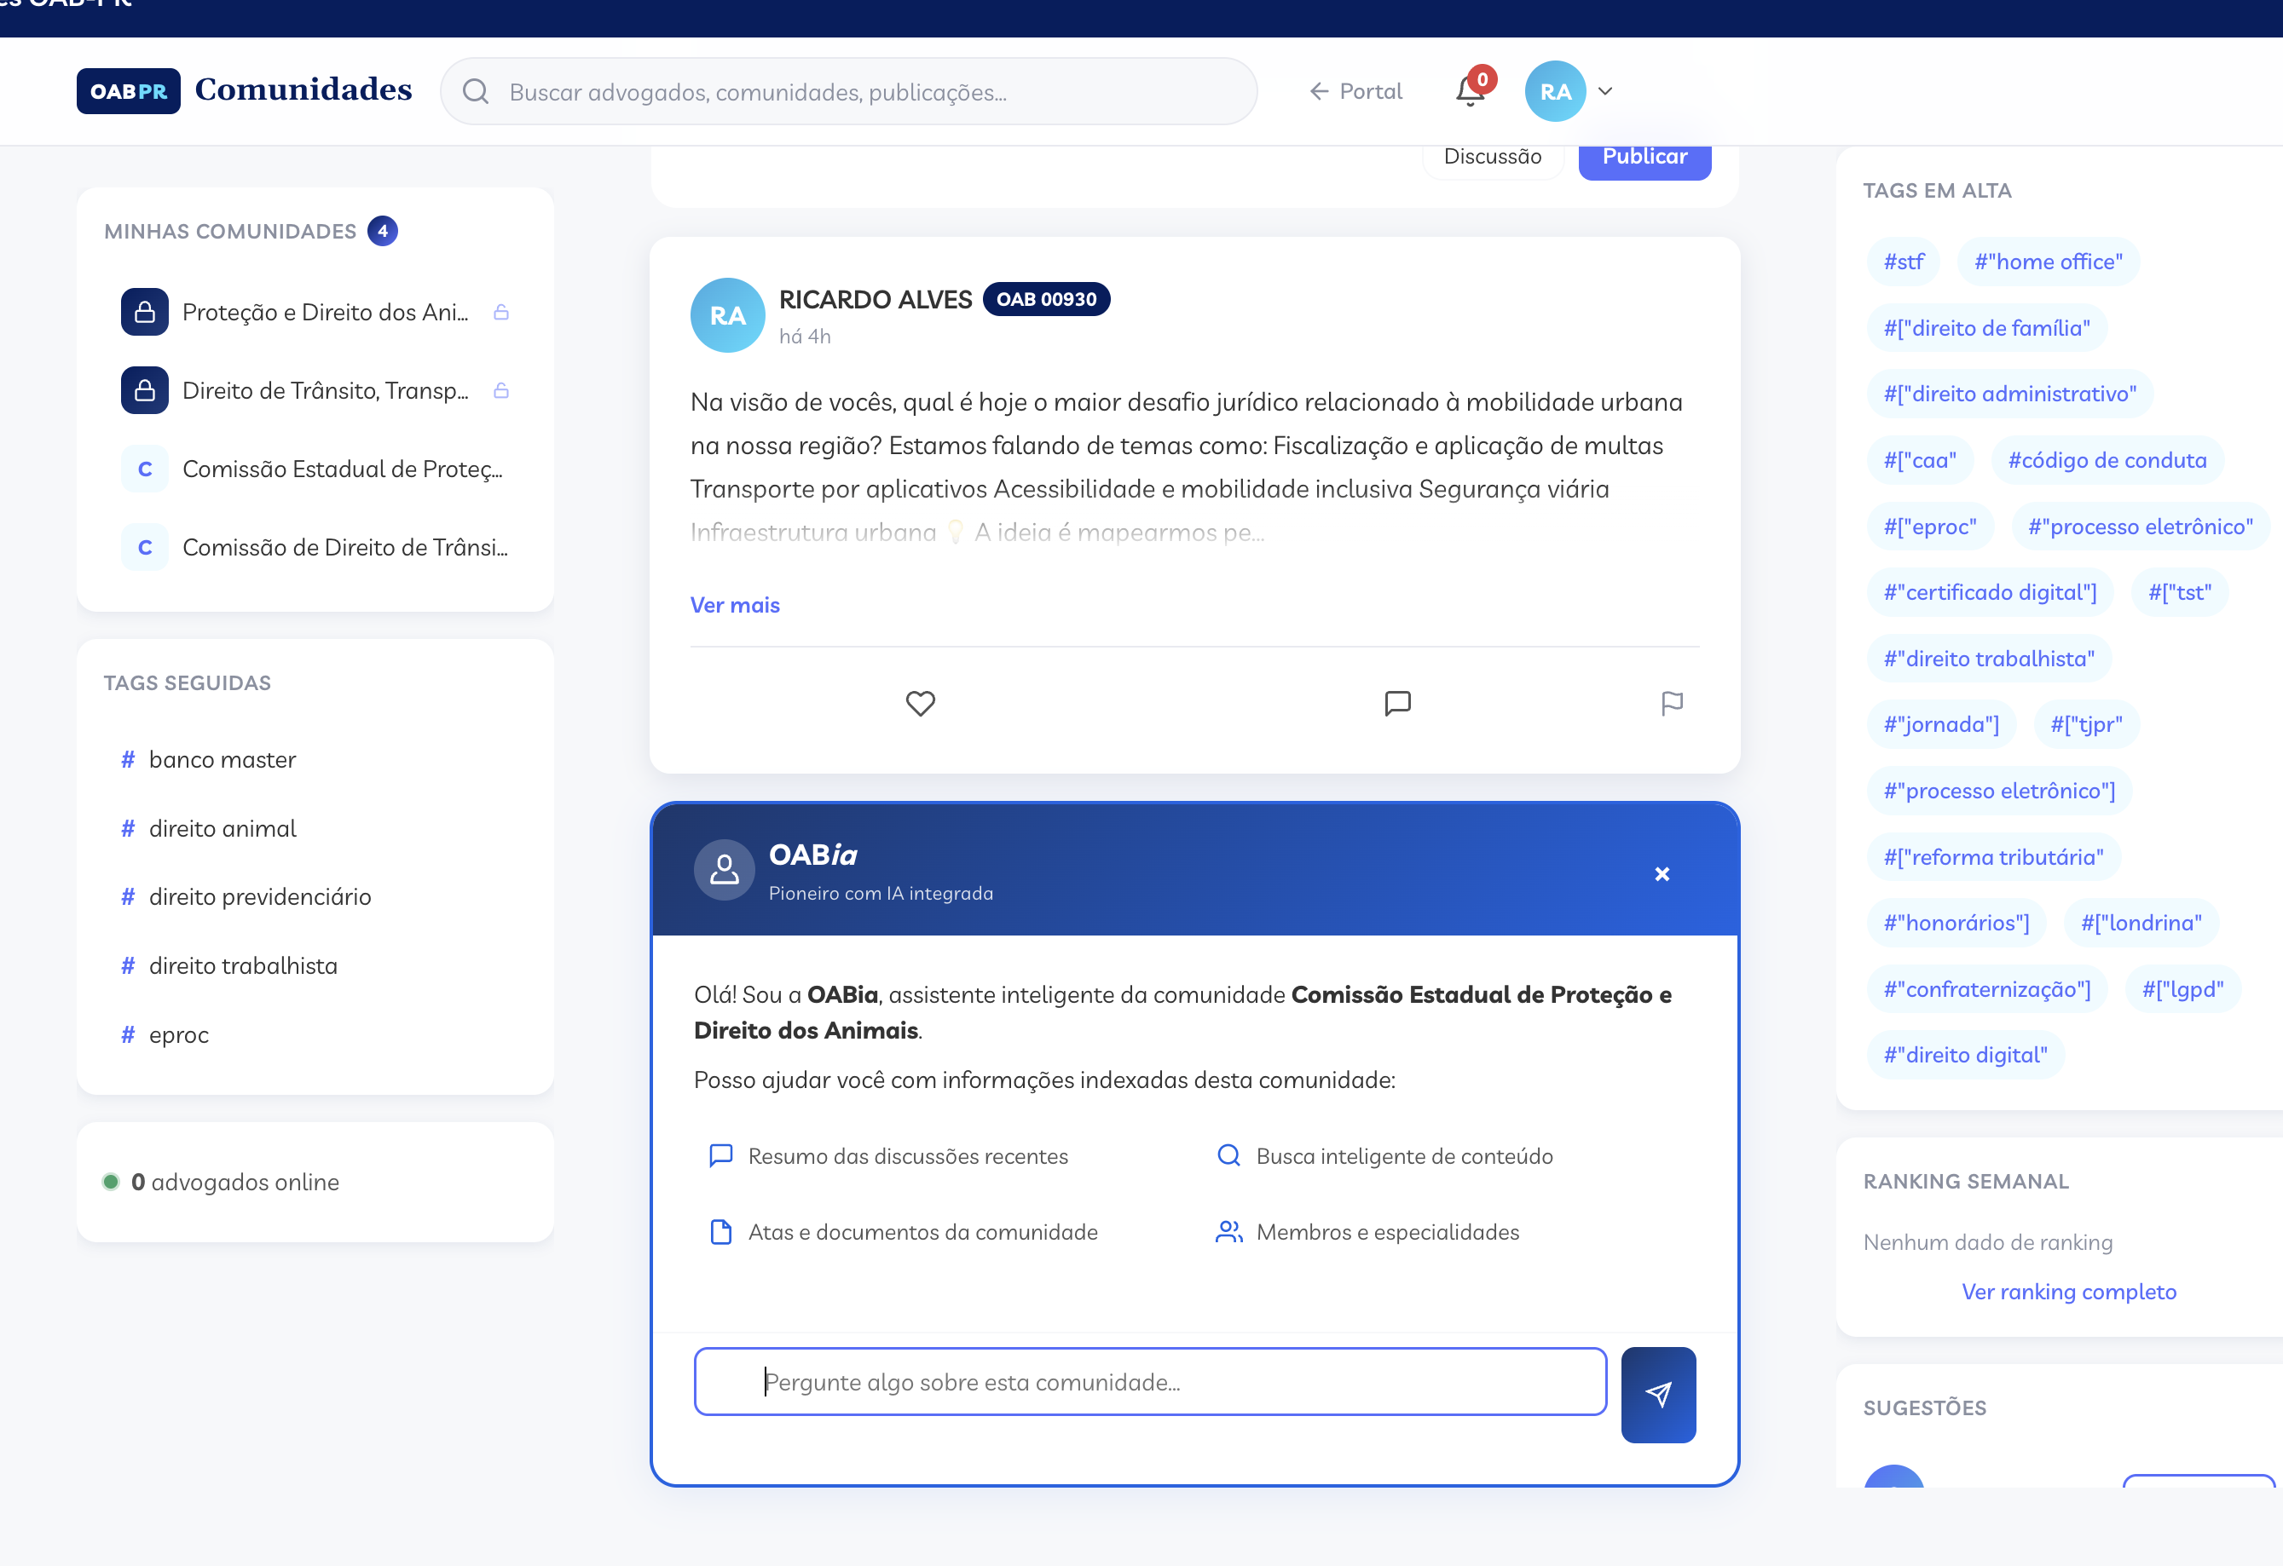The image size is (2283, 1566).
Task: Click the search magnifier icon
Action: [476, 92]
